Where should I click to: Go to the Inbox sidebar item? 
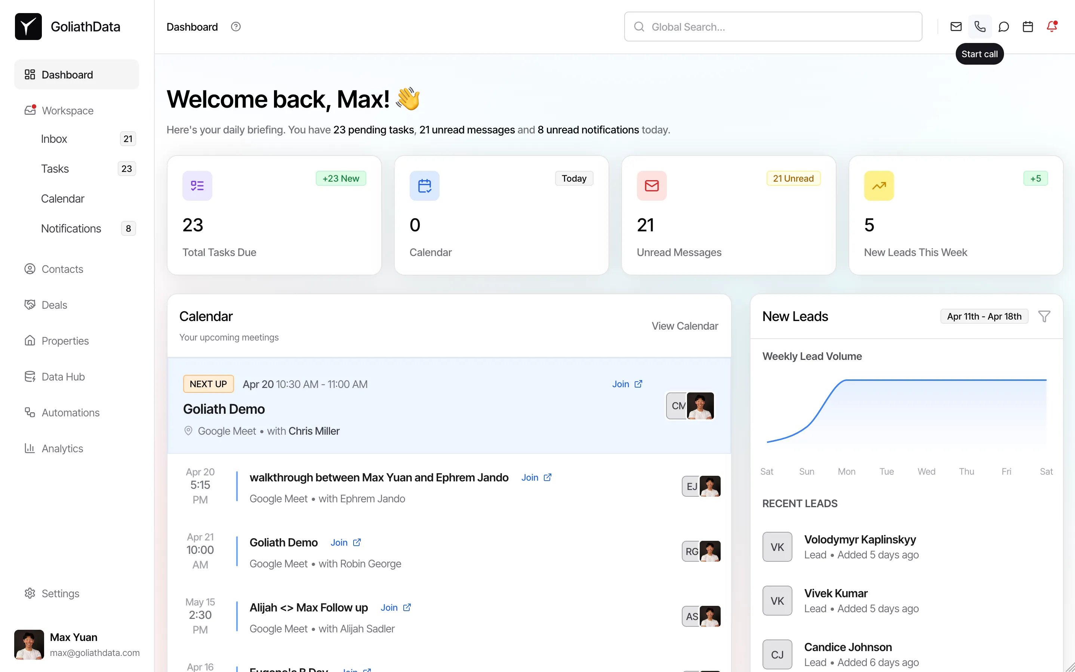point(54,139)
